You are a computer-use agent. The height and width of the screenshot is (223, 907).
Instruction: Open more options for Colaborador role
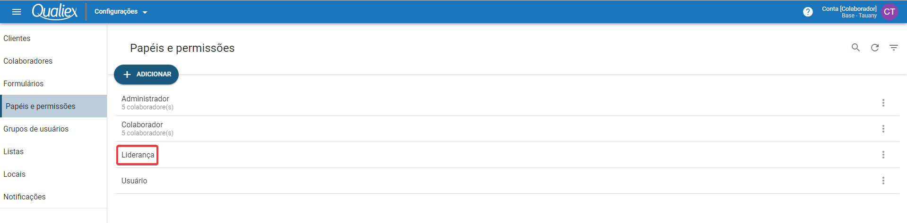click(883, 129)
